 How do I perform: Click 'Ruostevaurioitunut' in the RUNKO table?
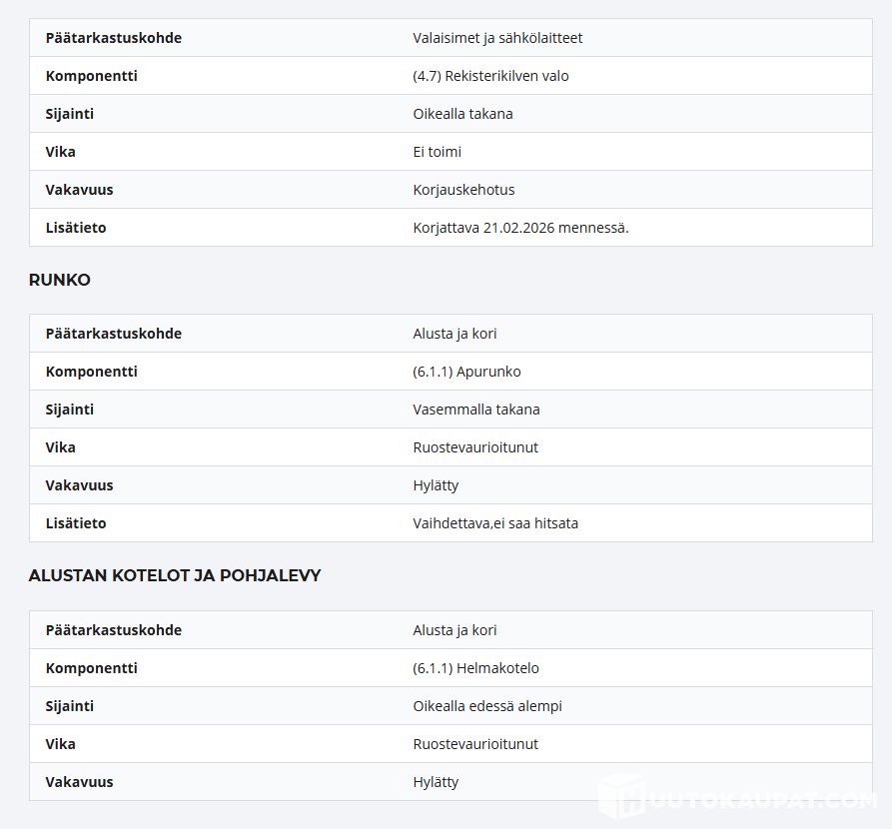475,447
